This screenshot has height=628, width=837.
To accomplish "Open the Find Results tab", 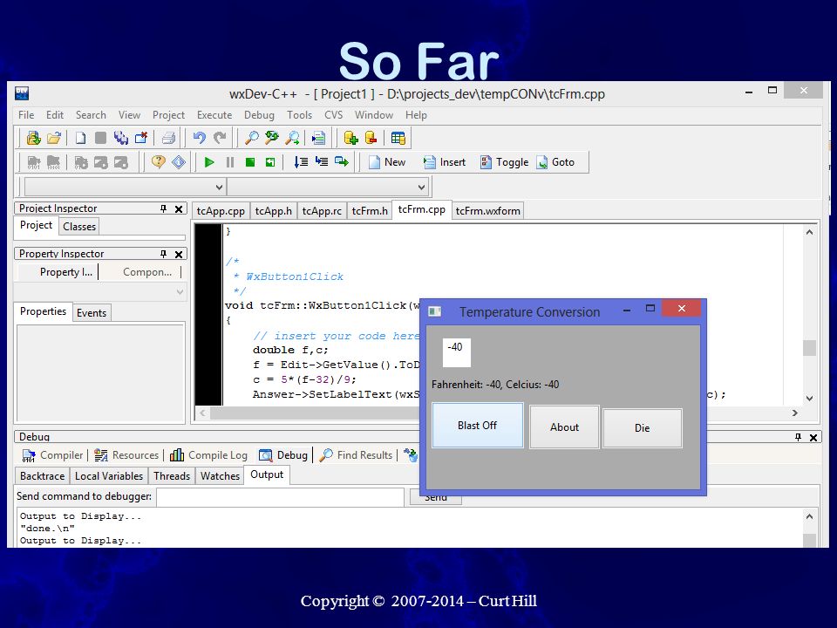I will 356,455.
